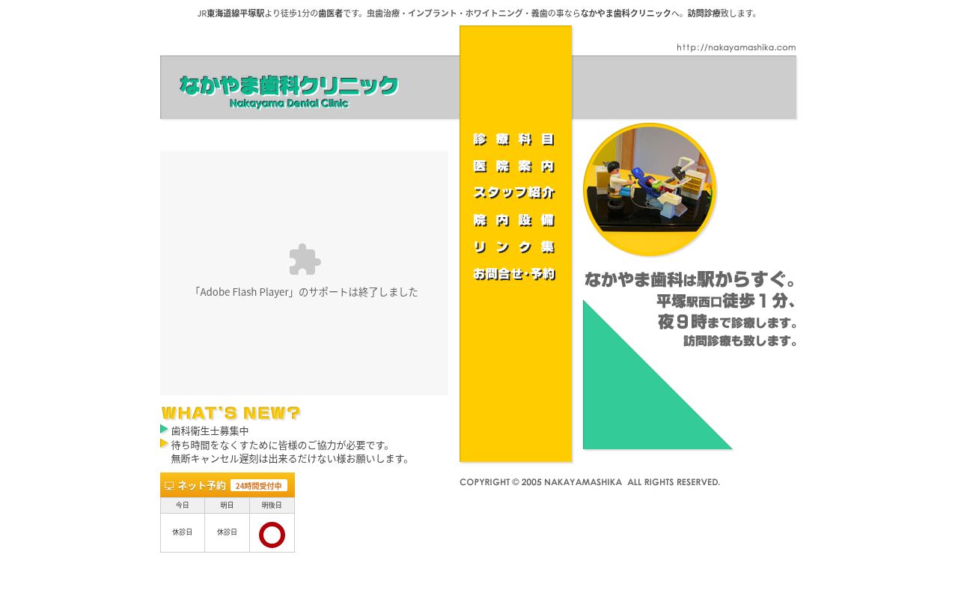Open the お問合せ・予約 menu item

[x=514, y=274]
